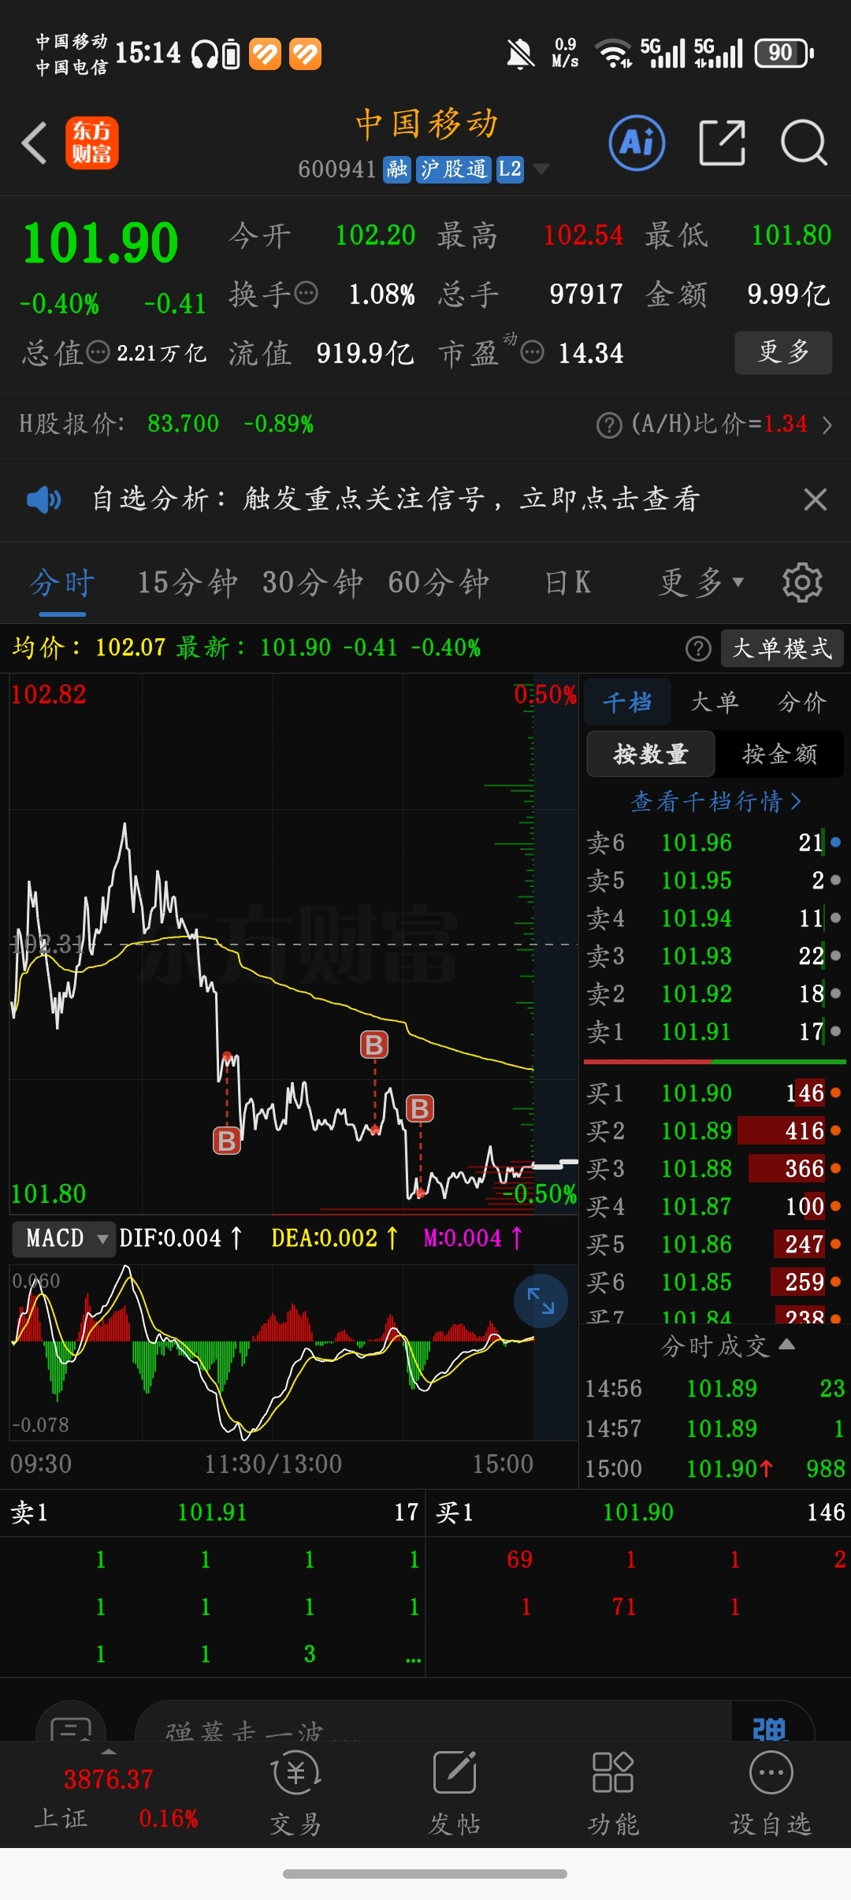Open the 东方财富 home logo
The width and height of the screenshot is (851, 1900).
pos(92,143)
